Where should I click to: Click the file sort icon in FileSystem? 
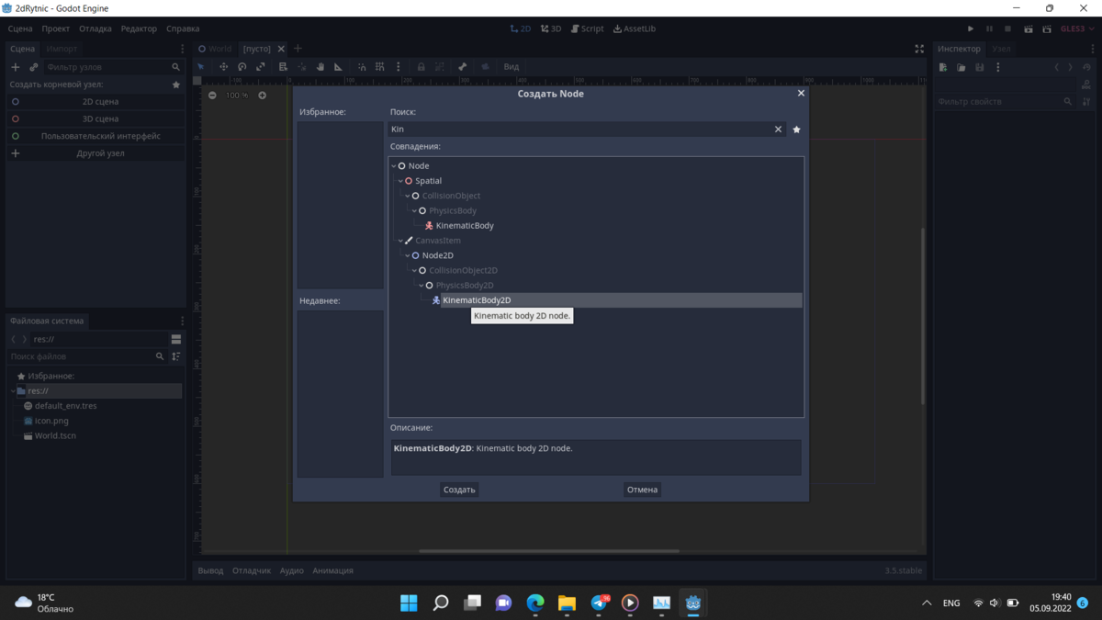176,356
